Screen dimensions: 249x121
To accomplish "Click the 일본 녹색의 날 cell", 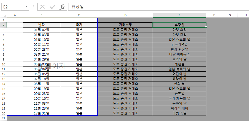I will coord(179,69).
